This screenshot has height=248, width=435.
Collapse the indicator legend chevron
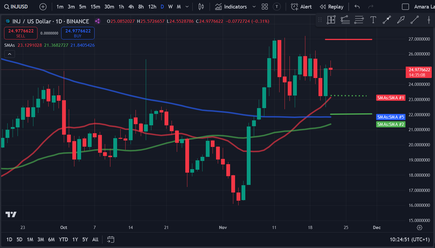coord(10,54)
